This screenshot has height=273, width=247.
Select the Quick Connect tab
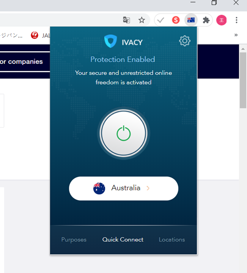[x=123, y=240]
